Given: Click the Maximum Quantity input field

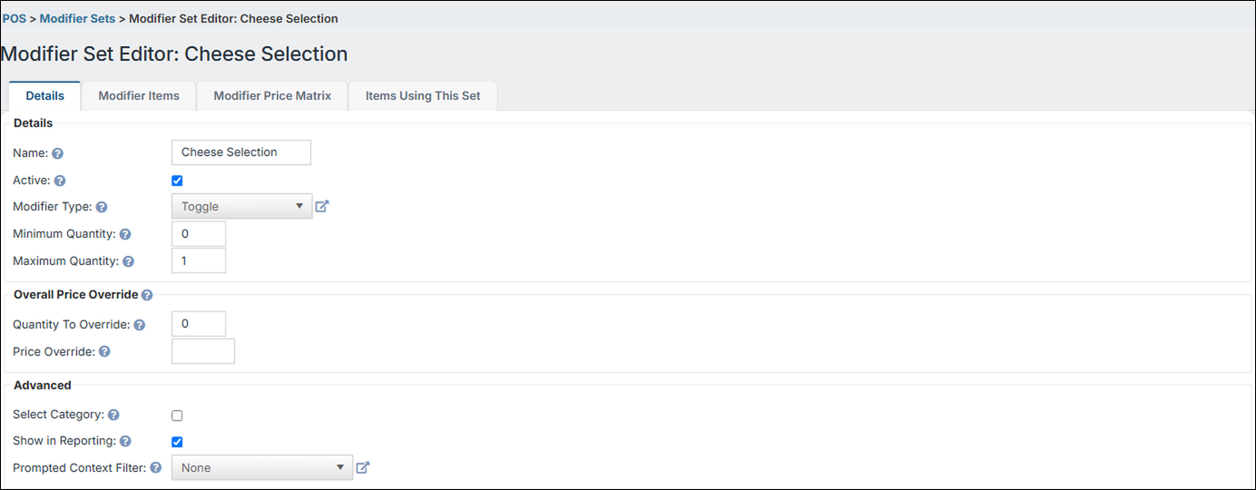Looking at the screenshot, I should [x=199, y=260].
